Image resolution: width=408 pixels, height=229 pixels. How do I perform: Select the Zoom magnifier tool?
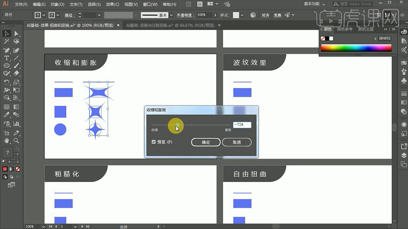pyautogui.click(x=16, y=141)
